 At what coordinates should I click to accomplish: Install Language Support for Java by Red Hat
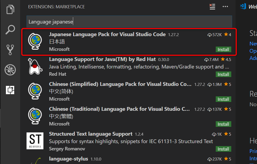pyautogui.click(x=223, y=74)
